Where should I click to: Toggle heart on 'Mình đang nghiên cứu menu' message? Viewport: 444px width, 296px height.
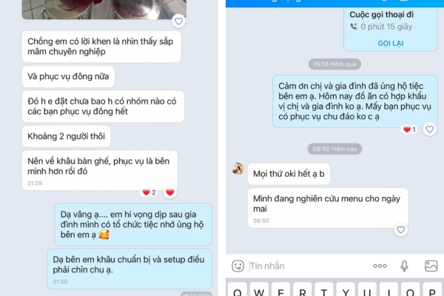tap(400, 229)
